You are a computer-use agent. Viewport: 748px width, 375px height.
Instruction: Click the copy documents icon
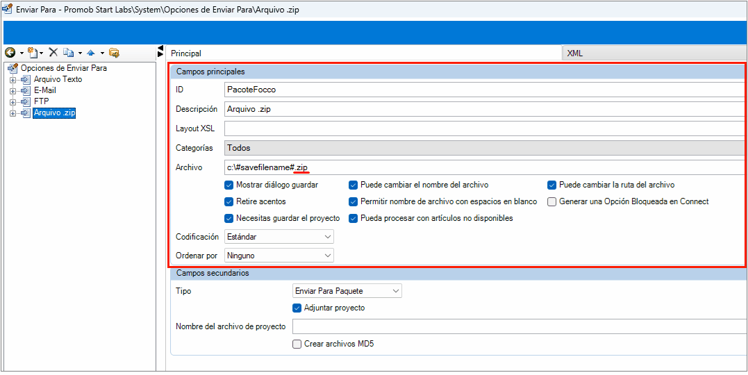click(x=69, y=53)
